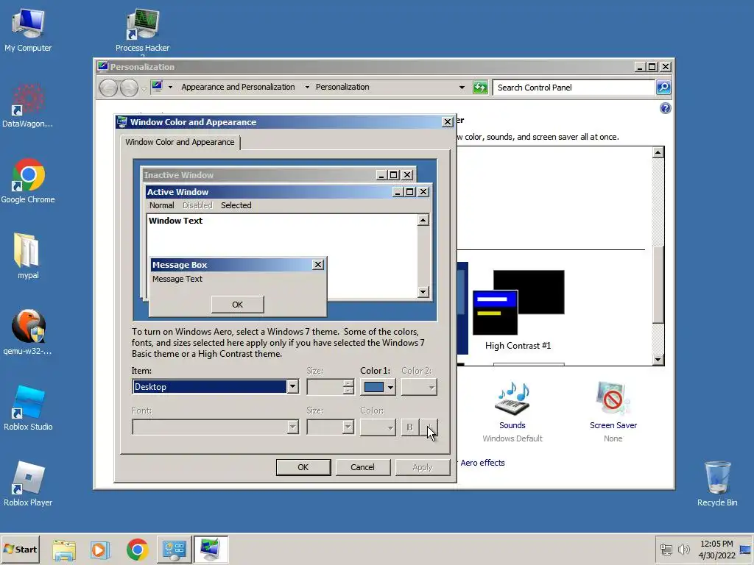
Task: Click the Normal menu in preview
Action: point(161,205)
